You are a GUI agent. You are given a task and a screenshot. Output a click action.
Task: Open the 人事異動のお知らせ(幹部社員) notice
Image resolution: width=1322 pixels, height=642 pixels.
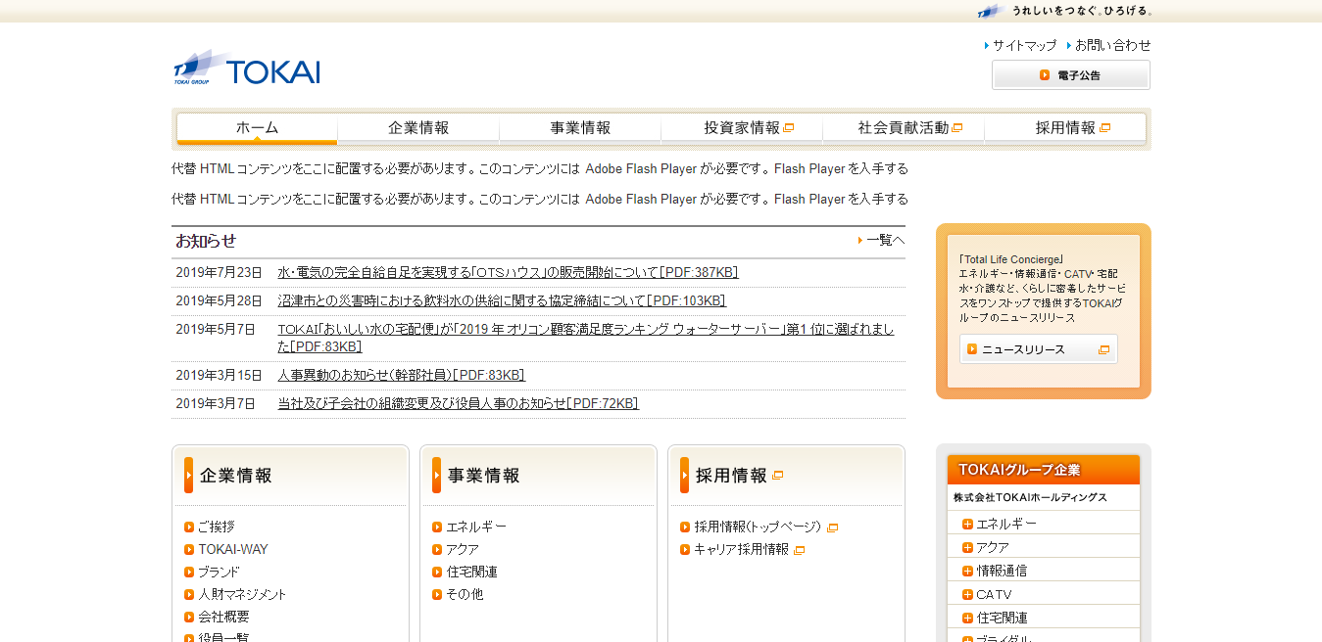pyautogui.click(x=402, y=375)
